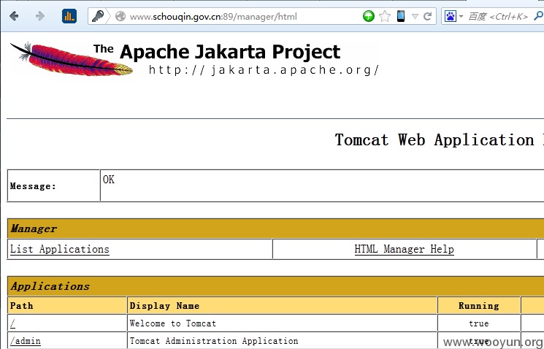Open the /admin application link
The image size is (544, 349).
coord(26,341)
